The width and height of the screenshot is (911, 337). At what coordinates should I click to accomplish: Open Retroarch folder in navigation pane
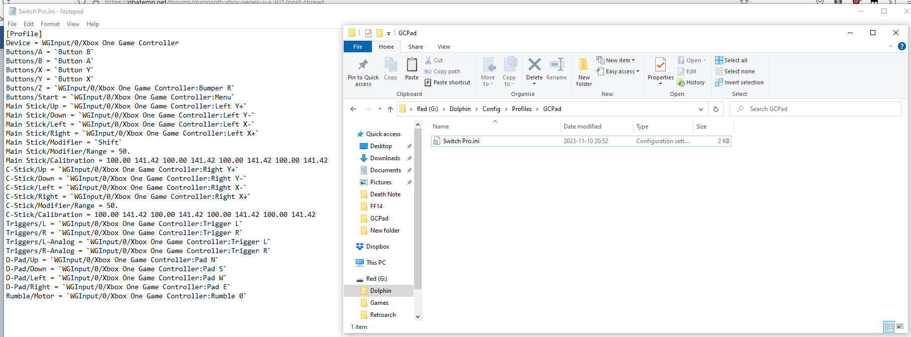[x=383, y=315]
